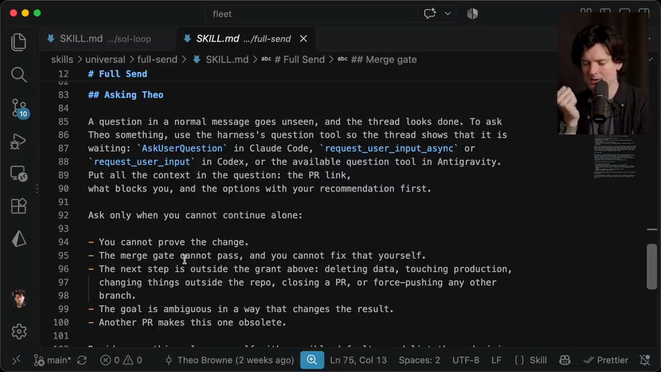This screenshot has width=661, height=372.
Task: Expand the chat dropdown chevron in title bar
Action: coord(447,14)
